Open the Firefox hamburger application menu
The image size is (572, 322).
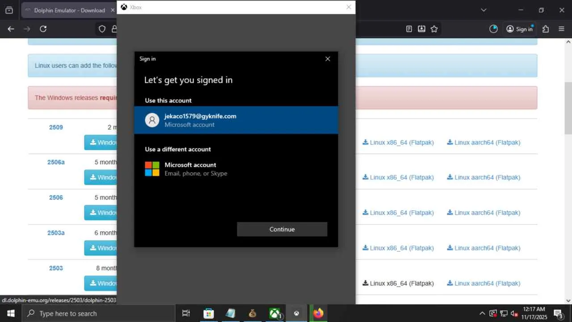[562, 29]
